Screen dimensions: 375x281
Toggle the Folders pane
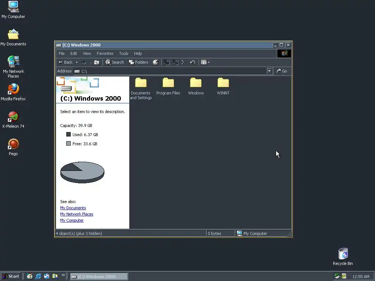click(x=138, y=62)
